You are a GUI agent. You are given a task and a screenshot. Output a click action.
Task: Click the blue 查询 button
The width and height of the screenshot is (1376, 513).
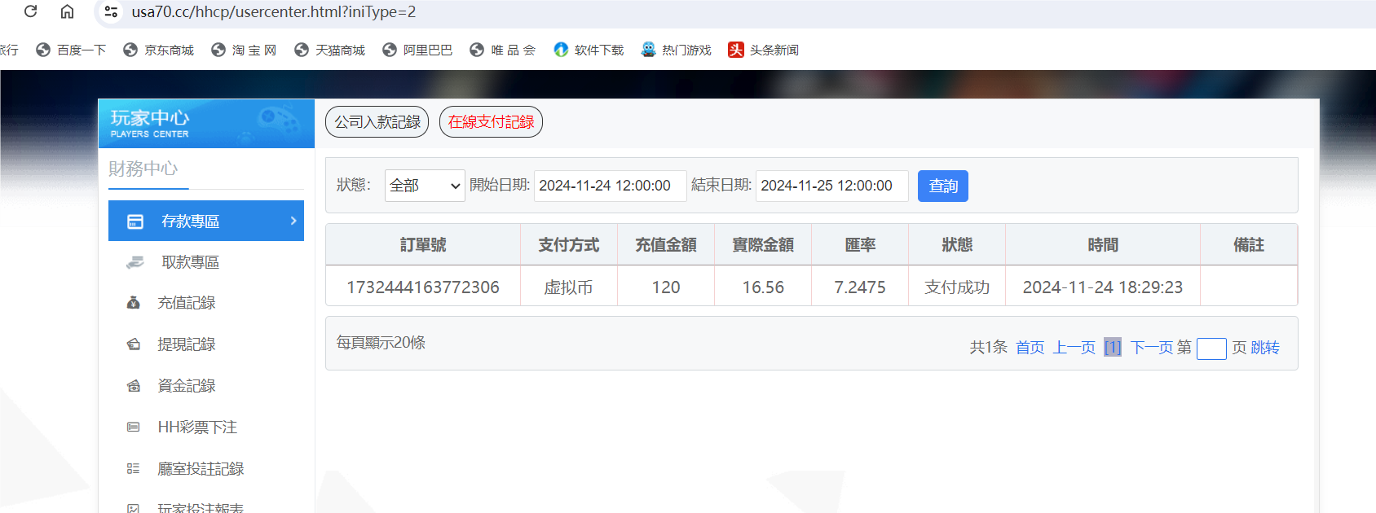[x=942, y=186]
